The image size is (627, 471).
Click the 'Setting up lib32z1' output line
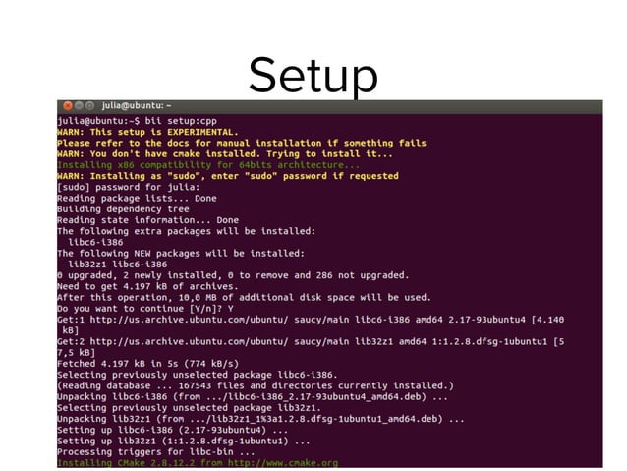(x=184, y=441)
